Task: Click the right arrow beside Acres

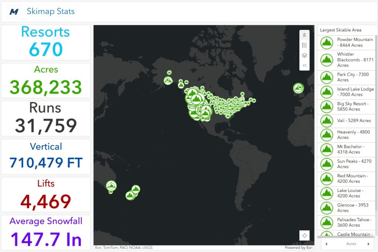Action: pos(369,244)
